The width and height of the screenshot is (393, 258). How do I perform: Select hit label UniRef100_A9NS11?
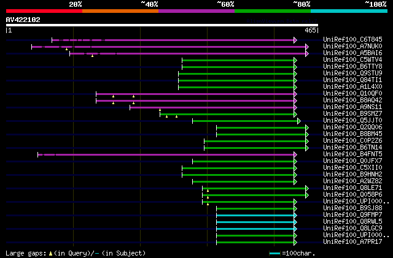352,107
